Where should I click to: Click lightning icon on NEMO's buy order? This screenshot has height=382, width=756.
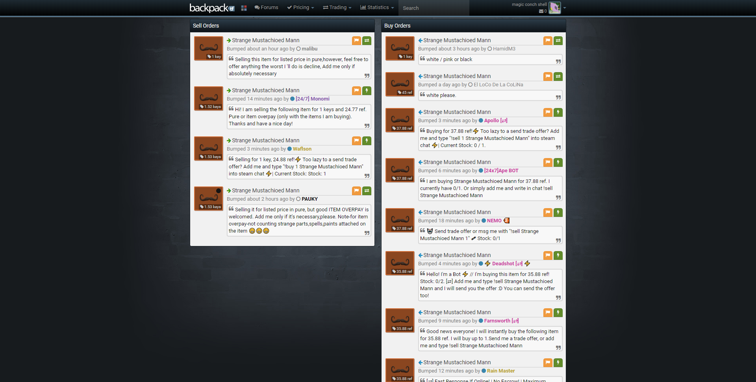[x=558, y=212]
